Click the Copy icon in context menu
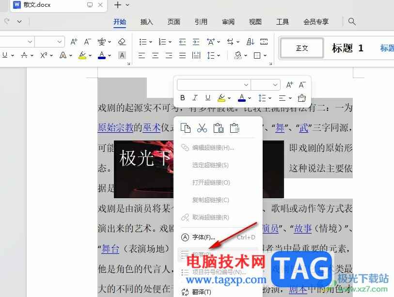Viewport: 394px width, 297px height. [x=186, y=128]
